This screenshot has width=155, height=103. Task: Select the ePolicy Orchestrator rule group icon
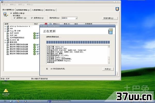8,27
